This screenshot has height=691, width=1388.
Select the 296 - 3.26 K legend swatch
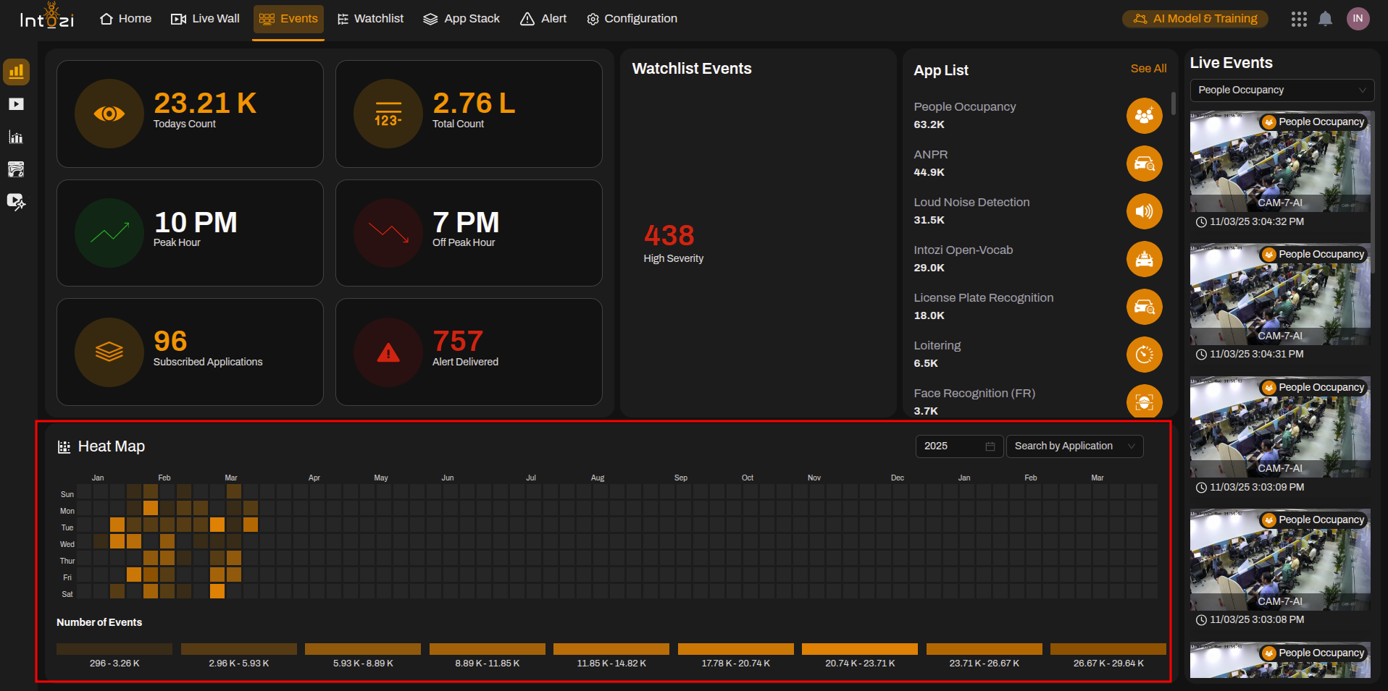click(114, 648)
